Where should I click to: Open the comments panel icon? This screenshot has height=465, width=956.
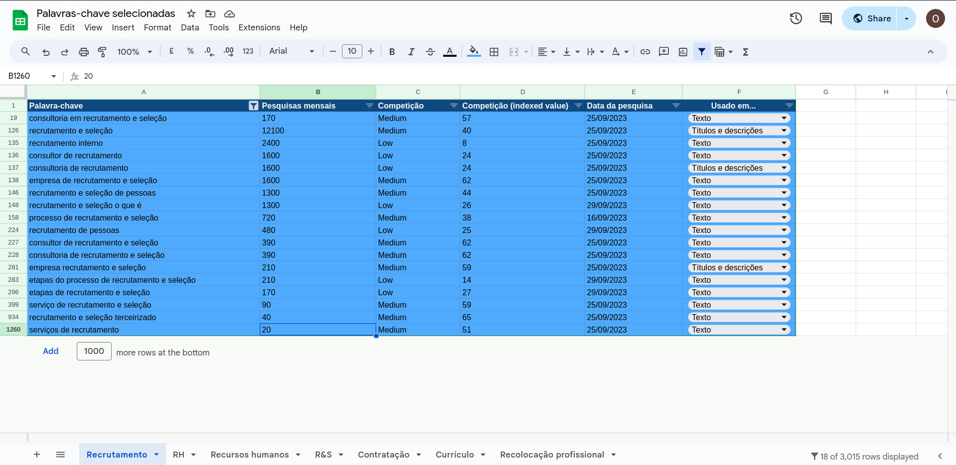tap(825, 18)
